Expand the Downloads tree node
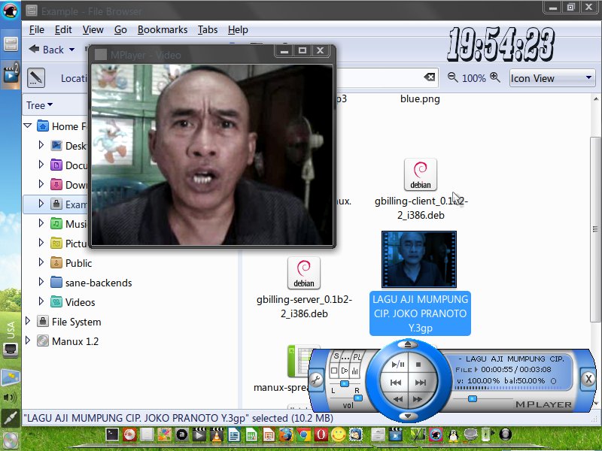 (41, 184)
